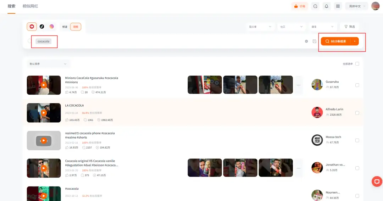
Task: Open the orange live chat support bubble
Action: click(x=377, y=182)
